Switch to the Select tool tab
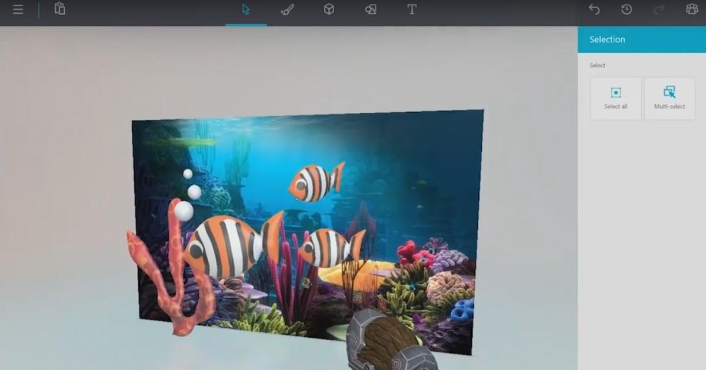 click(247, 9)
